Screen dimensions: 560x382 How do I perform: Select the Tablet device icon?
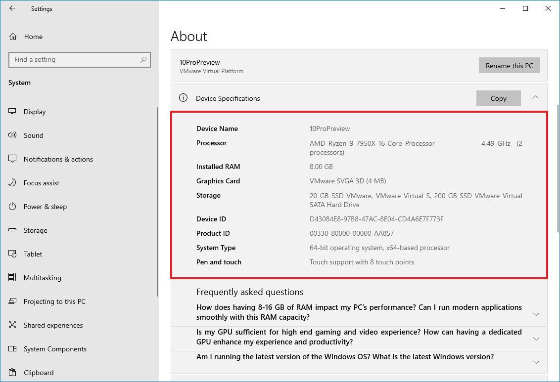pos(12,254)
